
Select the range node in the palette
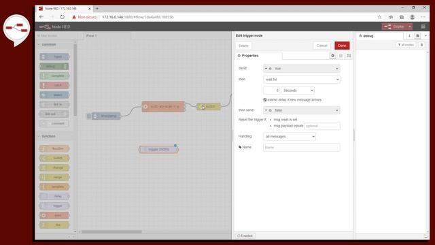(x=54, y=177)
